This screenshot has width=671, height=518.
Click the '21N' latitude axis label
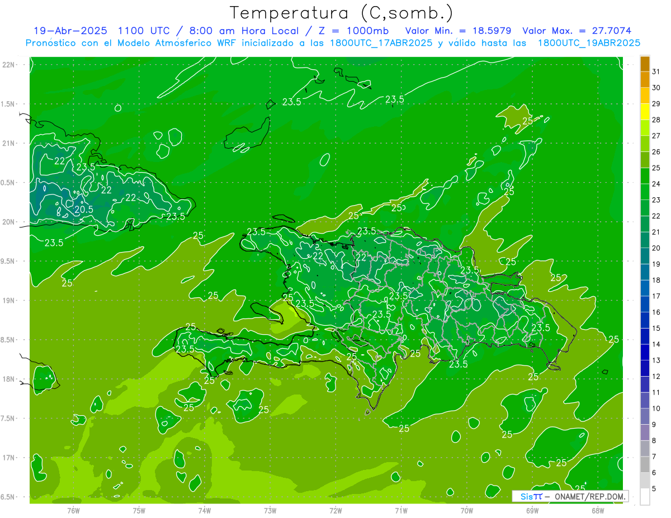coord(8,143)
